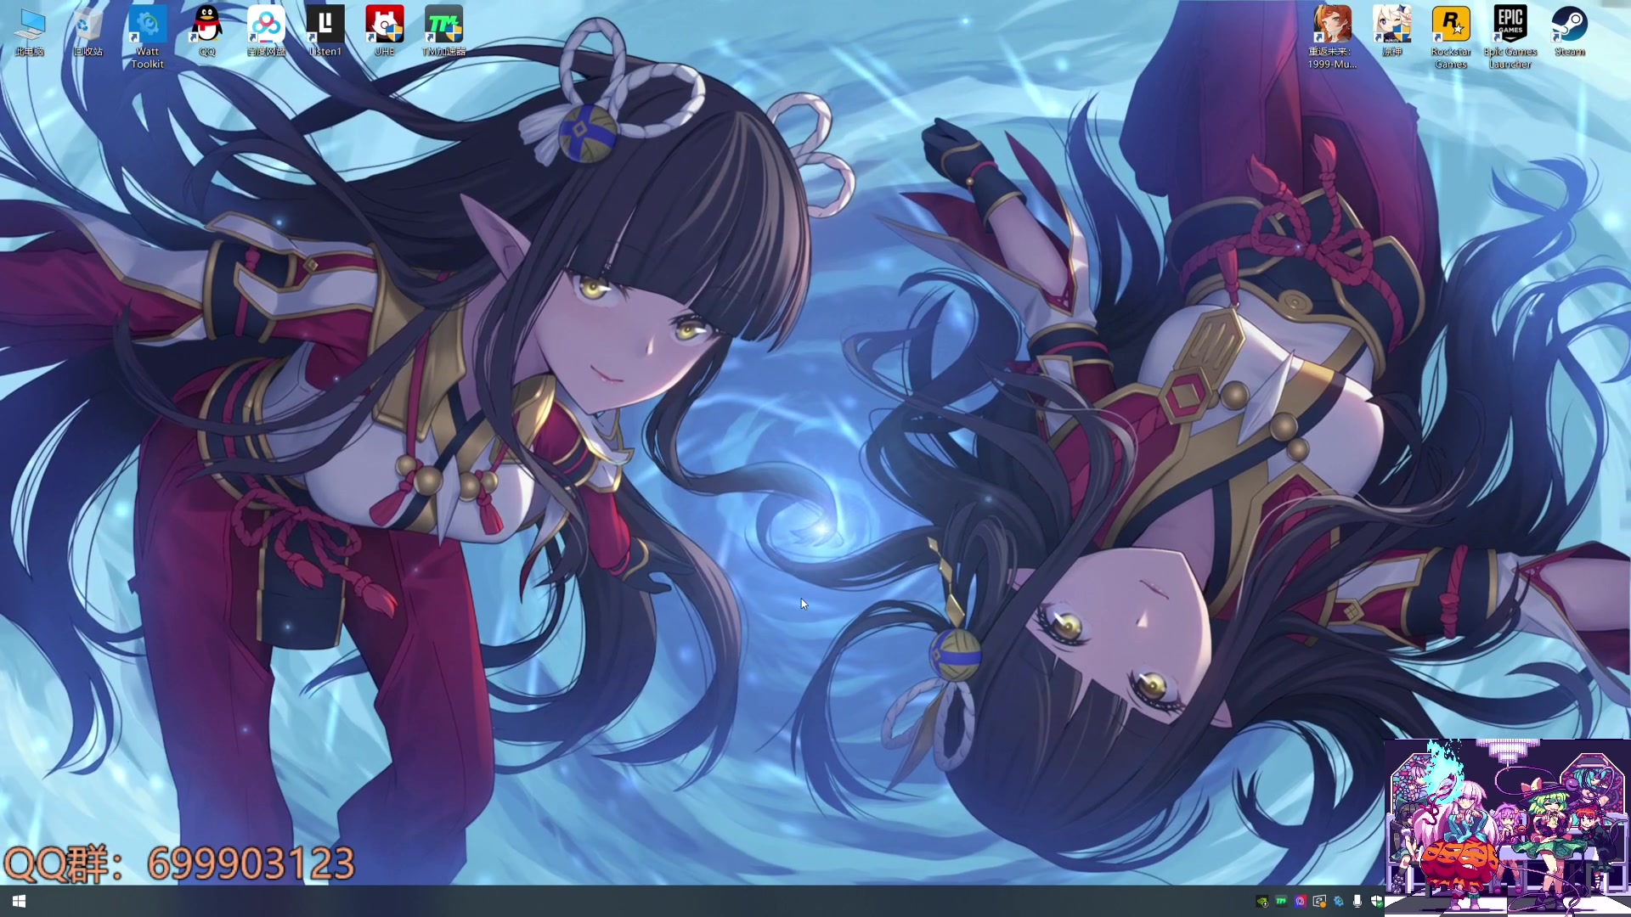Select the Watt Toolkit shortcut
1631x917 pixels.
[x=147, y=37]
